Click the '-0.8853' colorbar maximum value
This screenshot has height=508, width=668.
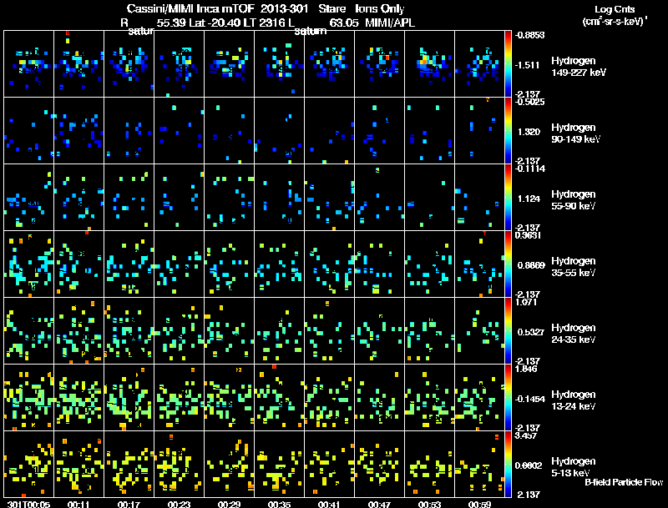(x=529, y=35)
